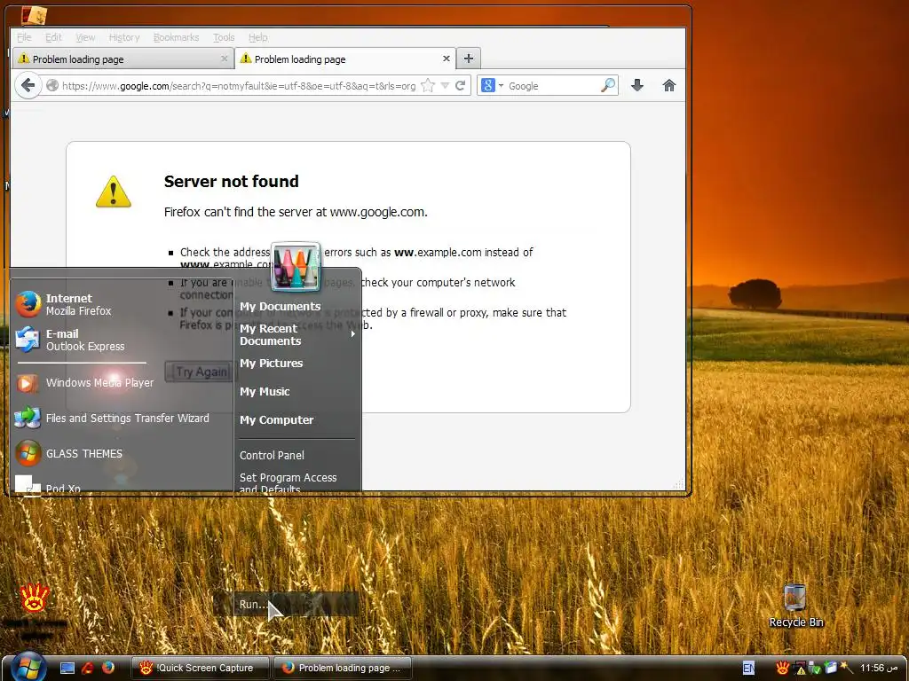Click the Try Again button
909x681 pixels.
click(x=202, y=372)
